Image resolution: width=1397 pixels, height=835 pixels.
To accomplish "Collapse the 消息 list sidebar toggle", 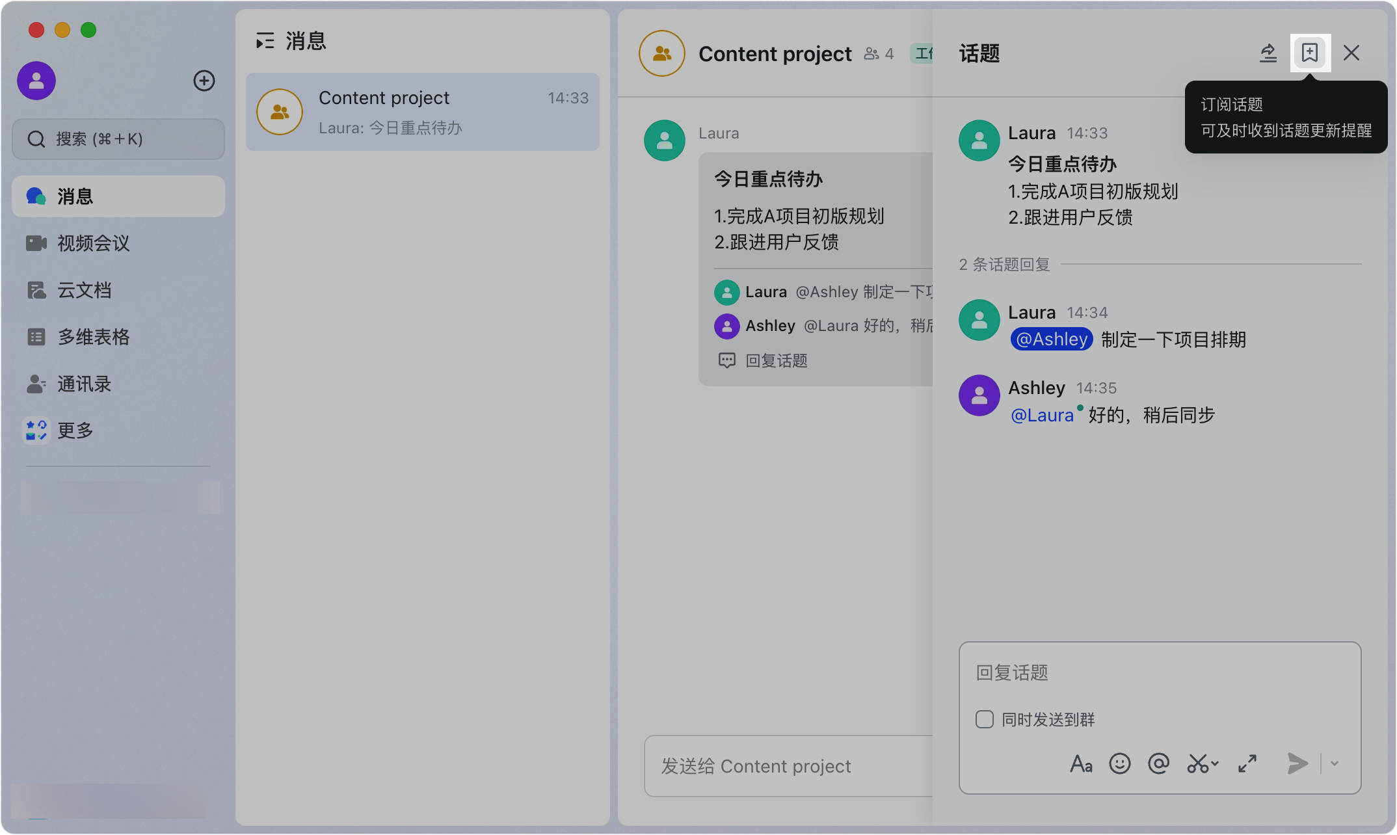I will pos(265,41).
